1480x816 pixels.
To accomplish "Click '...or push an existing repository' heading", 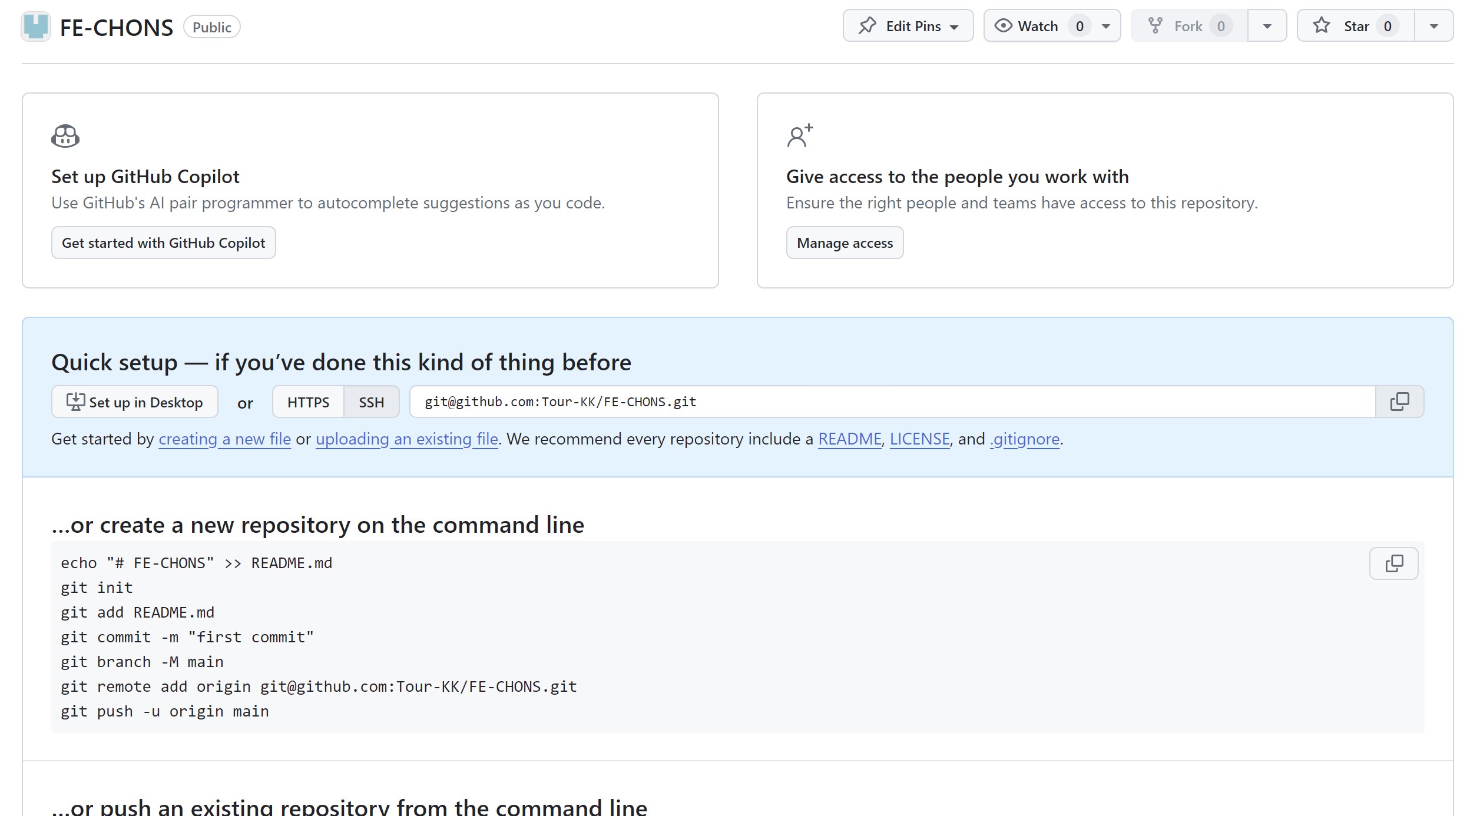I will [x=350, y=806].
